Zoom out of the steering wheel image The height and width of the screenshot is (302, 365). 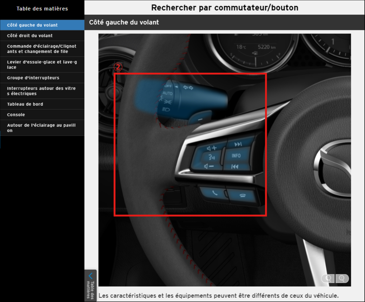pyautogui.click(x=328, y=278)
